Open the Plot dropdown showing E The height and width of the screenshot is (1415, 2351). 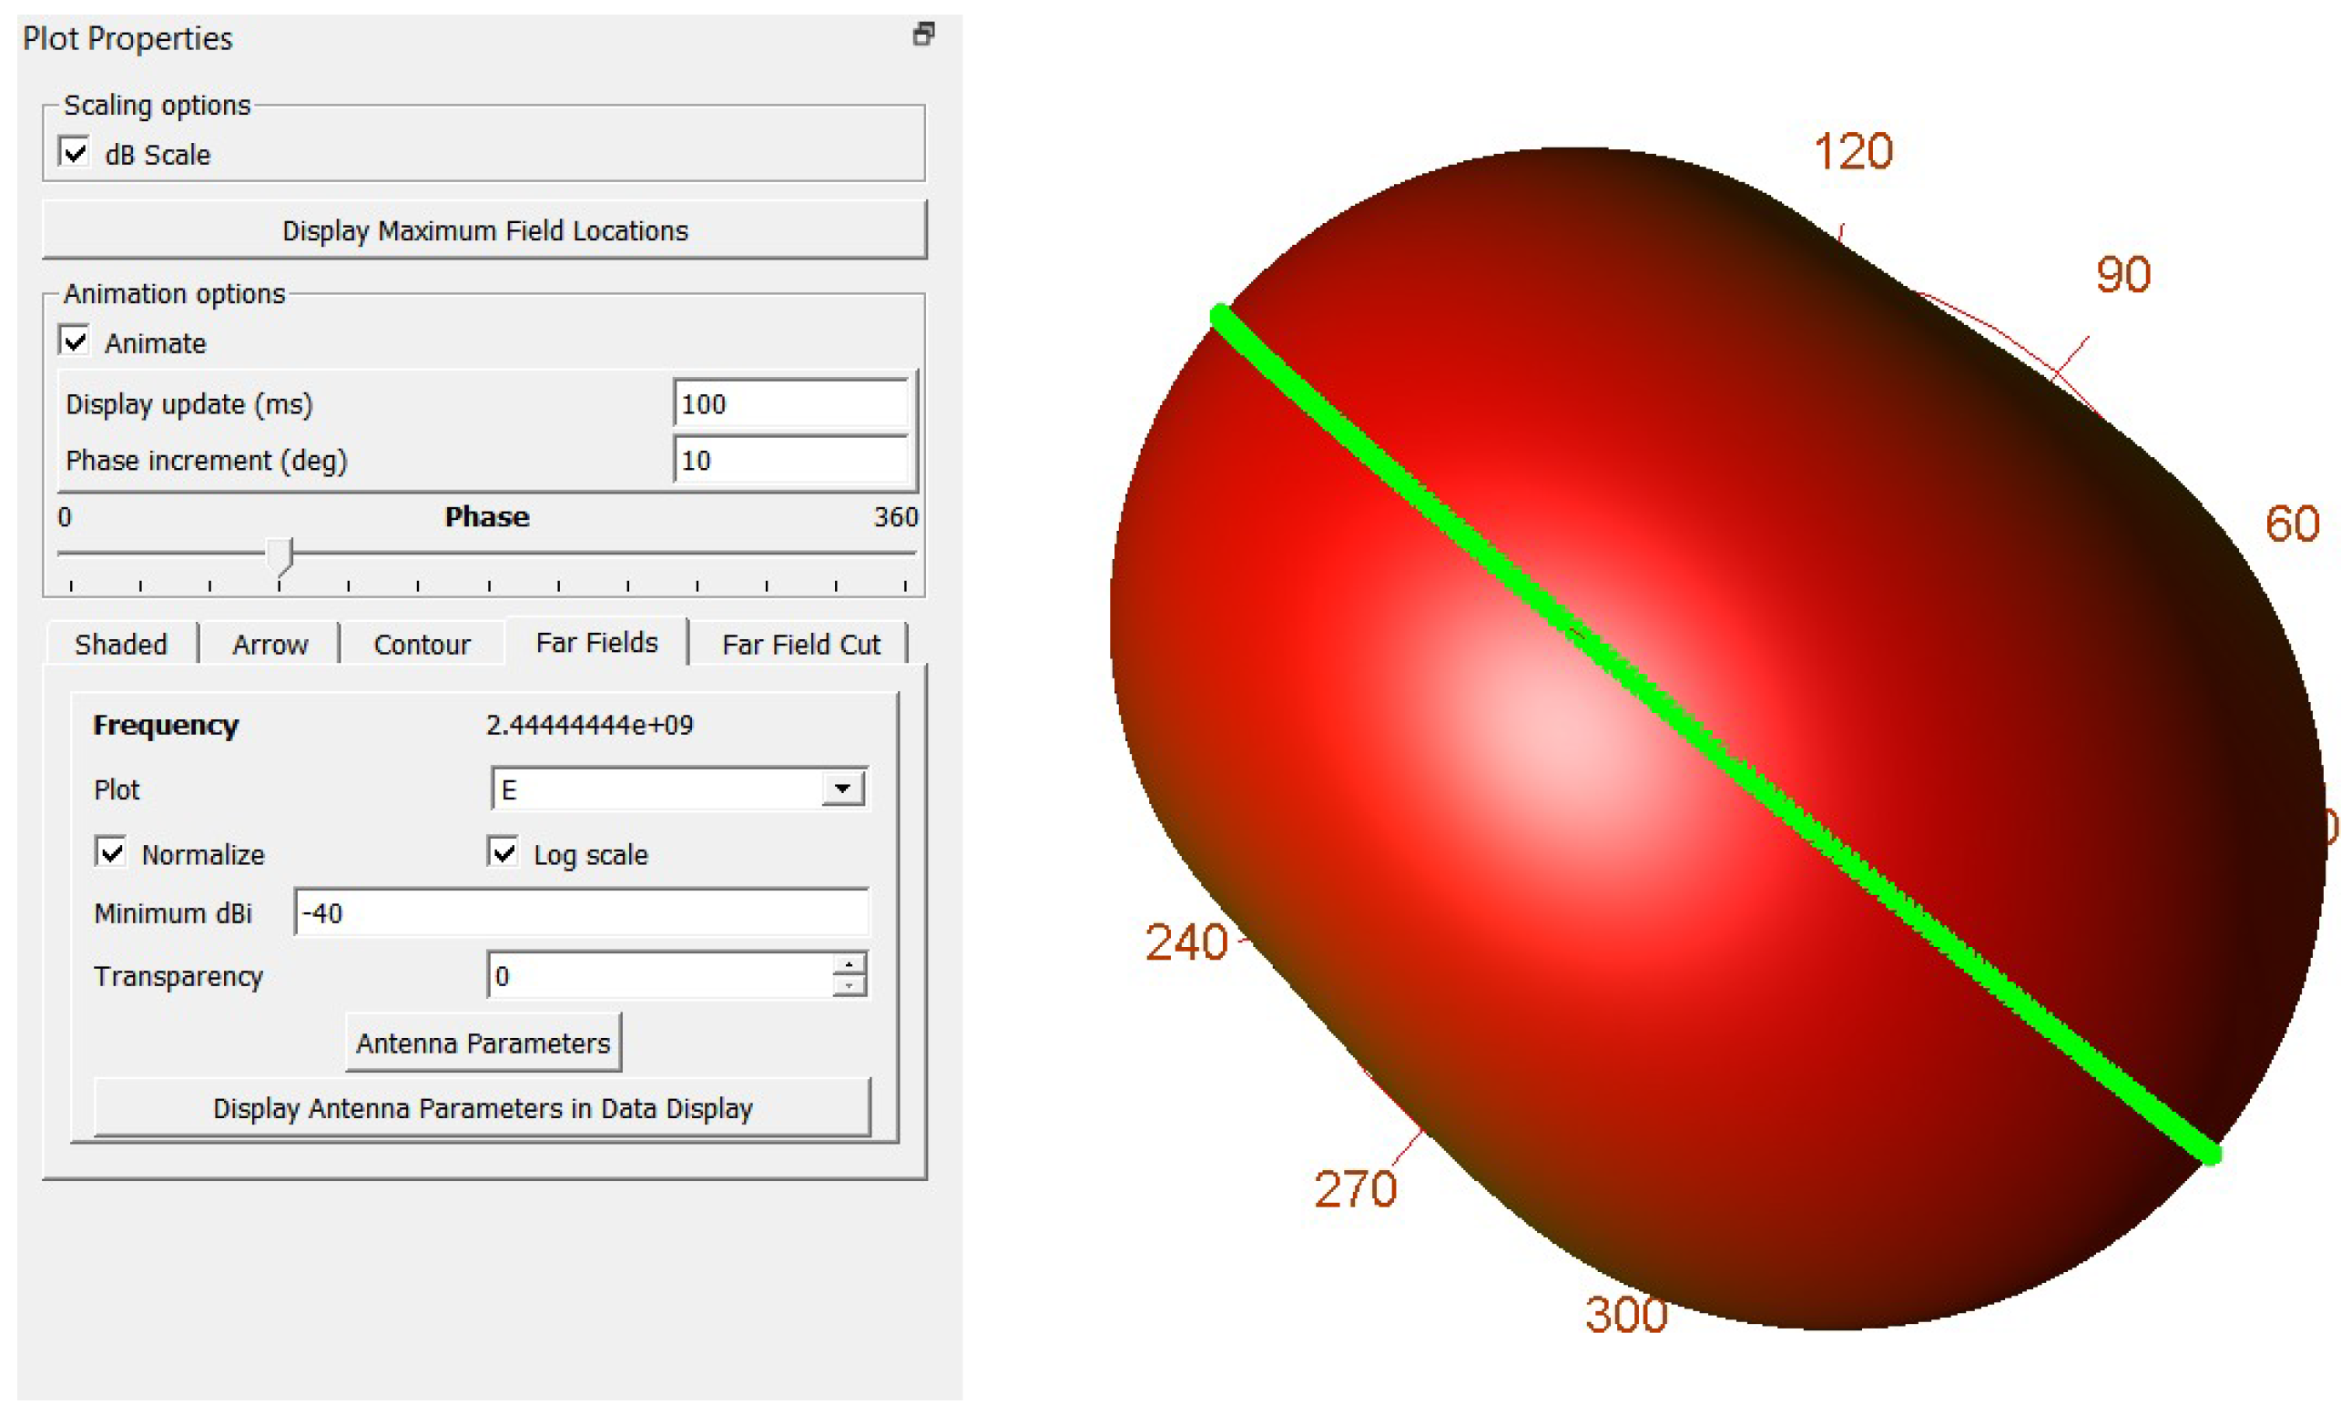(x=657, y=789)
